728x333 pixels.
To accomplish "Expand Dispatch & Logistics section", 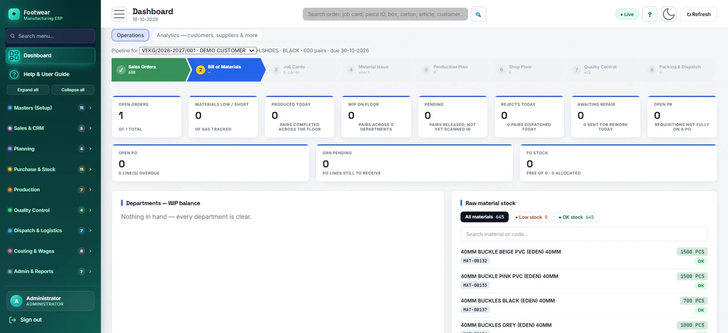I will tap(50, 231).
